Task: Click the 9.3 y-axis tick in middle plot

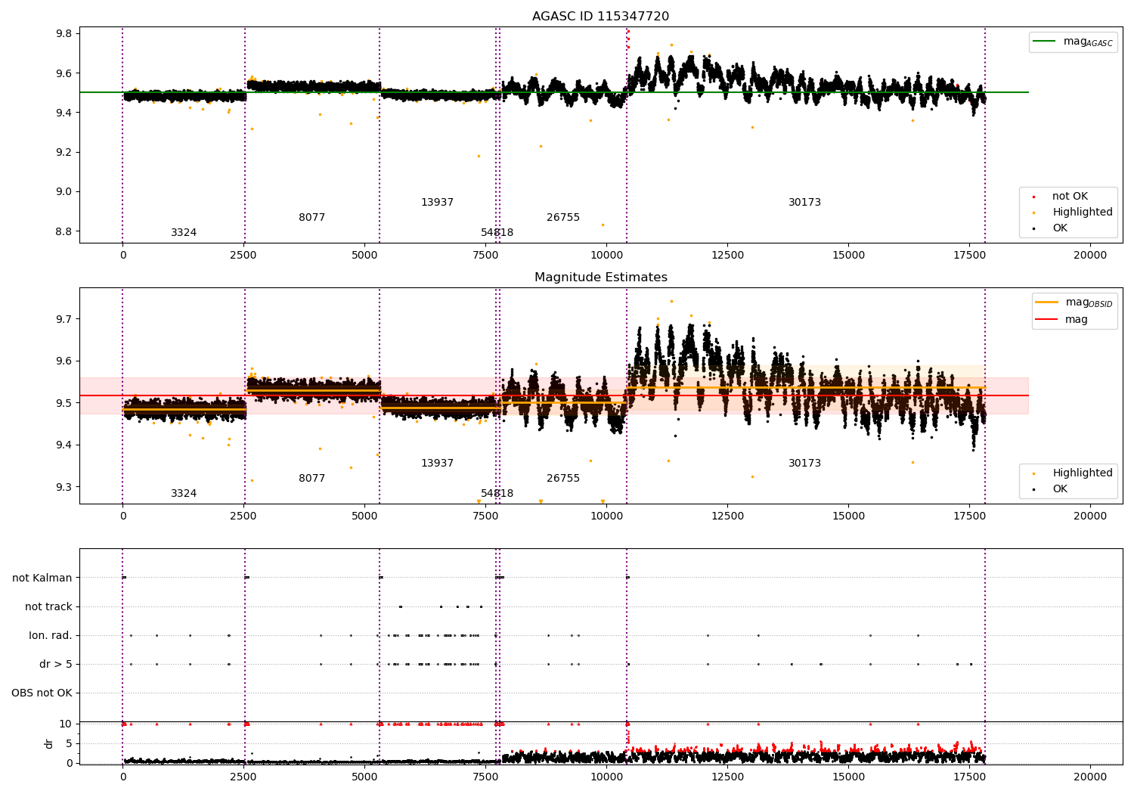Action: (x=63, y=487)
